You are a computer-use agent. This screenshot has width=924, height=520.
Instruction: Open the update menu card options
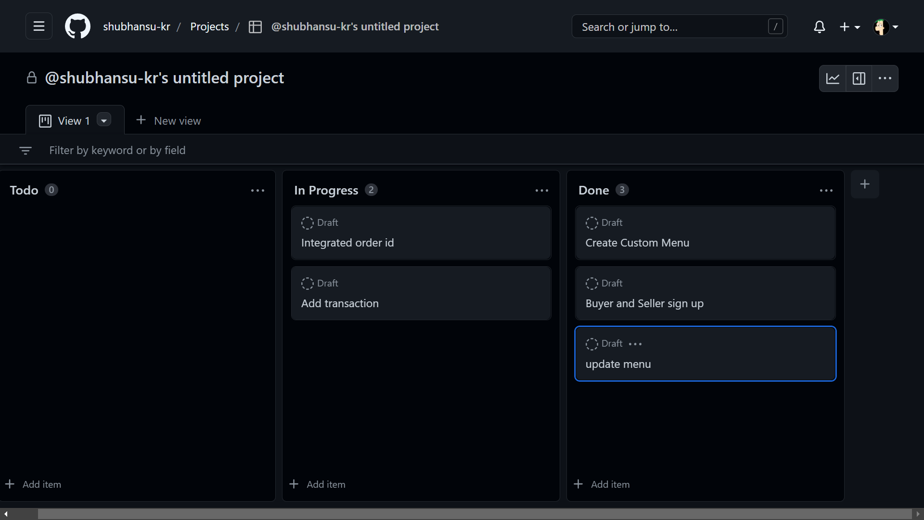point(635,344)
